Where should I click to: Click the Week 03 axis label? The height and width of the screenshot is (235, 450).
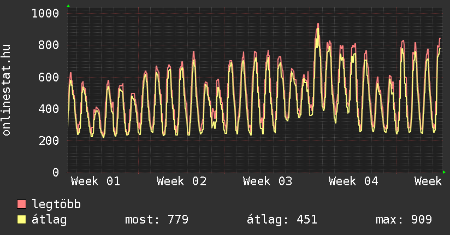point(268,181)
